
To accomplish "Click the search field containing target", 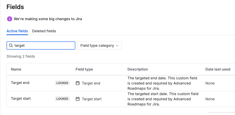I will (41, 45).
